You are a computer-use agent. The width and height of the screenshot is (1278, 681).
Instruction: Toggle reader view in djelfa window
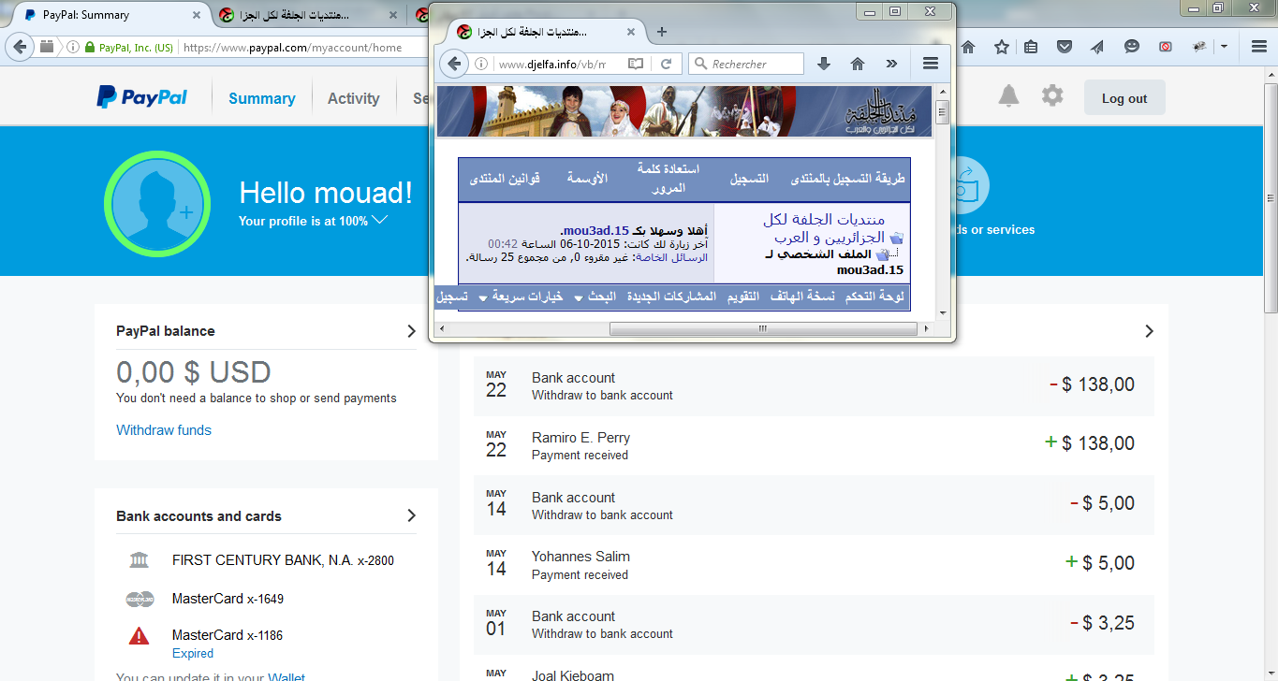636,64
